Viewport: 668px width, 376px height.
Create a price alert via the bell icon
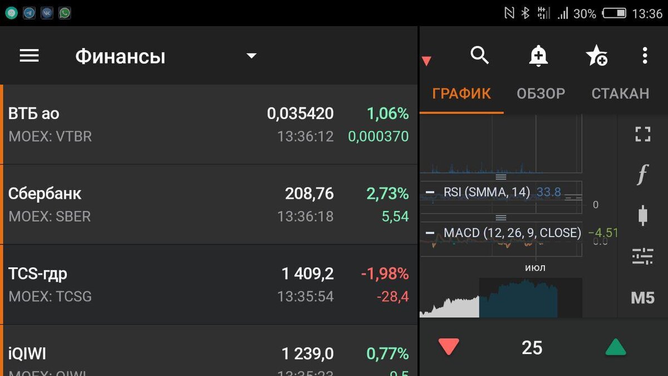click(x=538, y=55)
